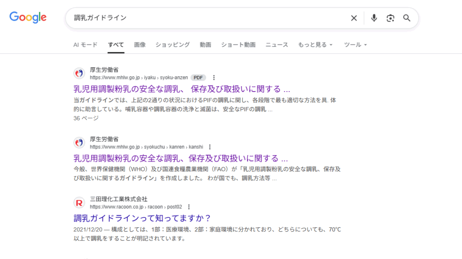Start voice search with microphone icon
462x259 pixels.
coord(374,18)
